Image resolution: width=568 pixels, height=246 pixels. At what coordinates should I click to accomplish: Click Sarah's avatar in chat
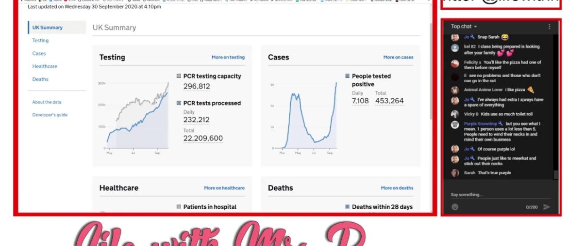(455, 173)
